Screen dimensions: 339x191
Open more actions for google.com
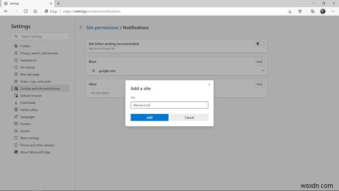(x=262, y=71)
